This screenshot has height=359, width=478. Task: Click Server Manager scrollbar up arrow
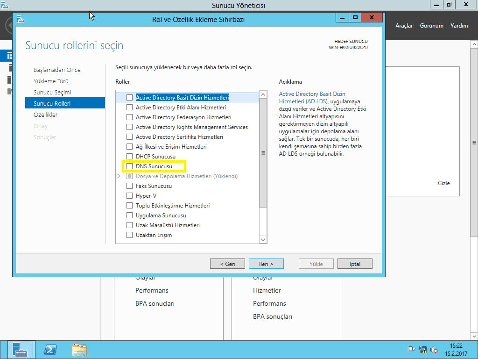[x=474, y=44]
